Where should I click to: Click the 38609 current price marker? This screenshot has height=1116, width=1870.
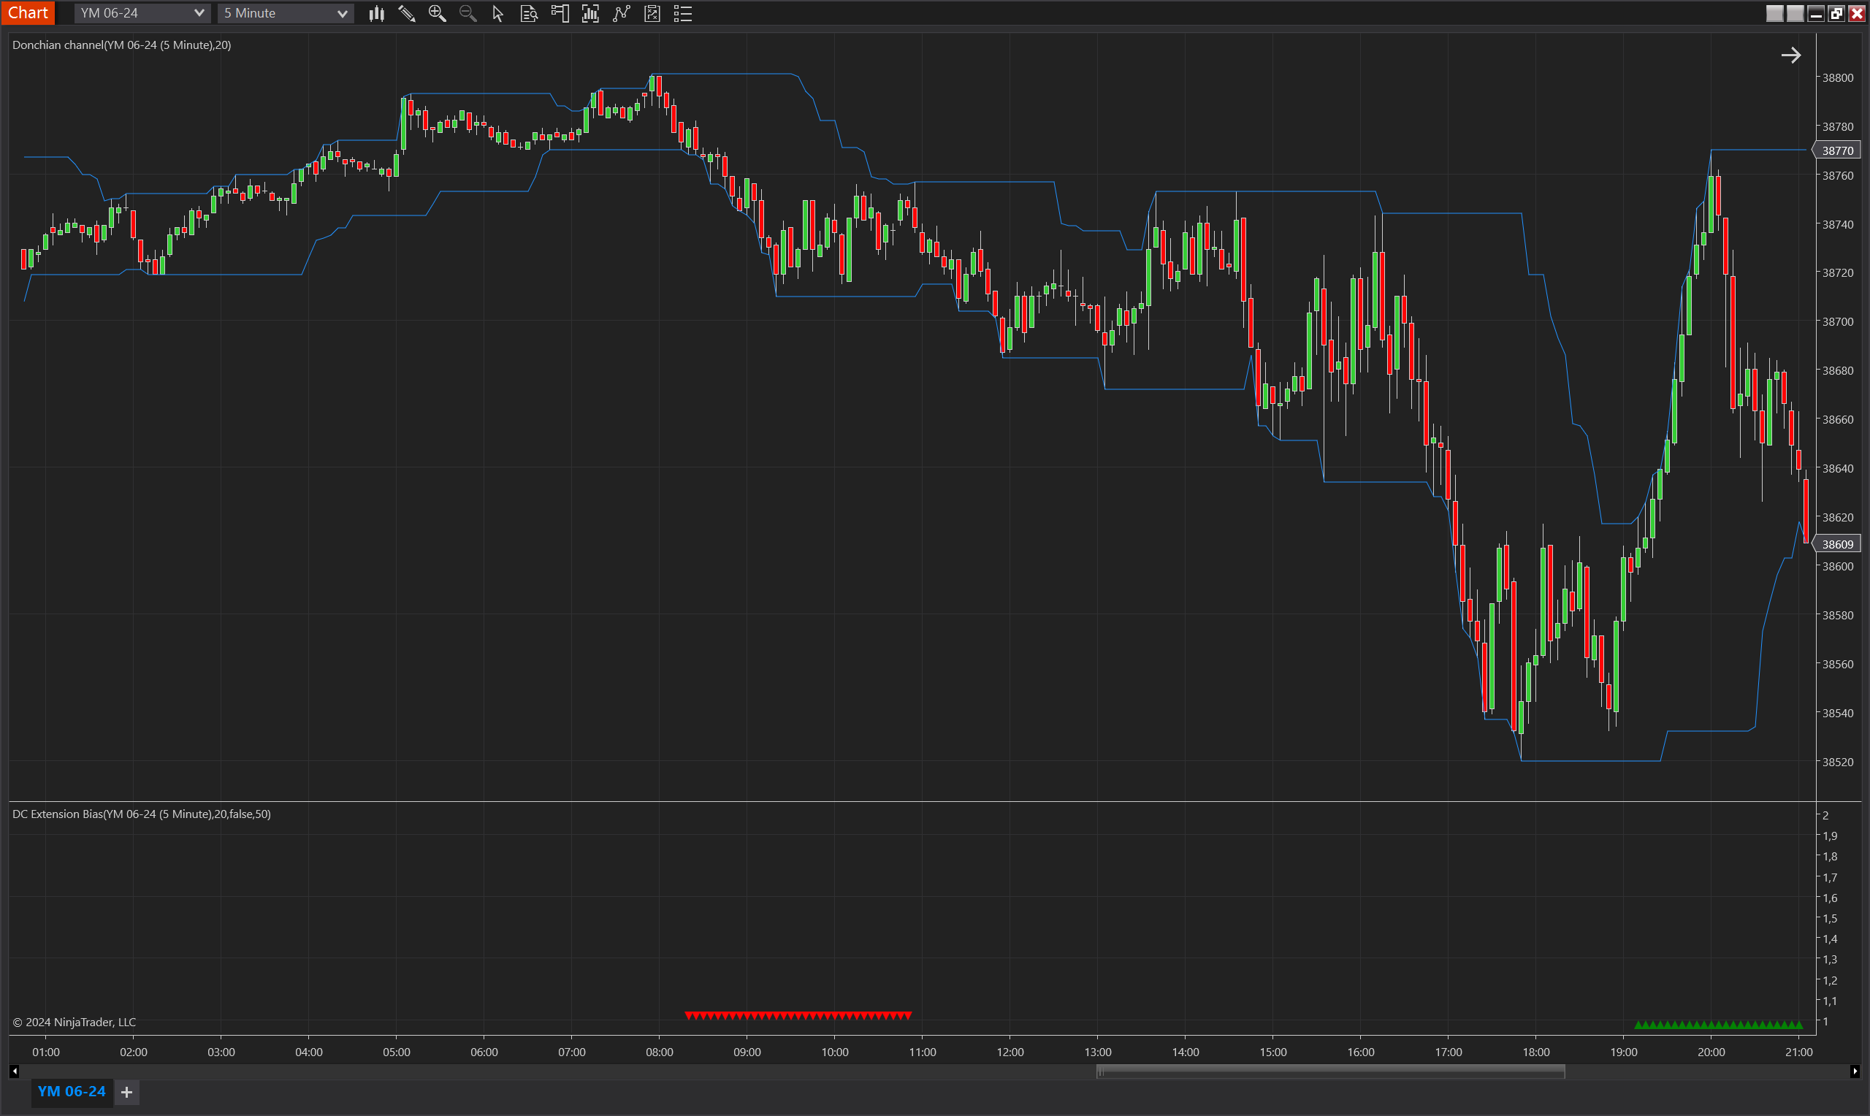point(1837,543)
